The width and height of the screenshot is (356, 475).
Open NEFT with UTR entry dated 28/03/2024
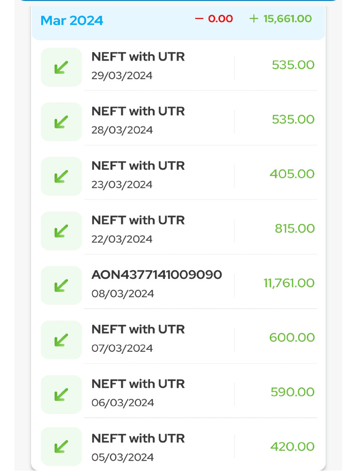point(138,111)
